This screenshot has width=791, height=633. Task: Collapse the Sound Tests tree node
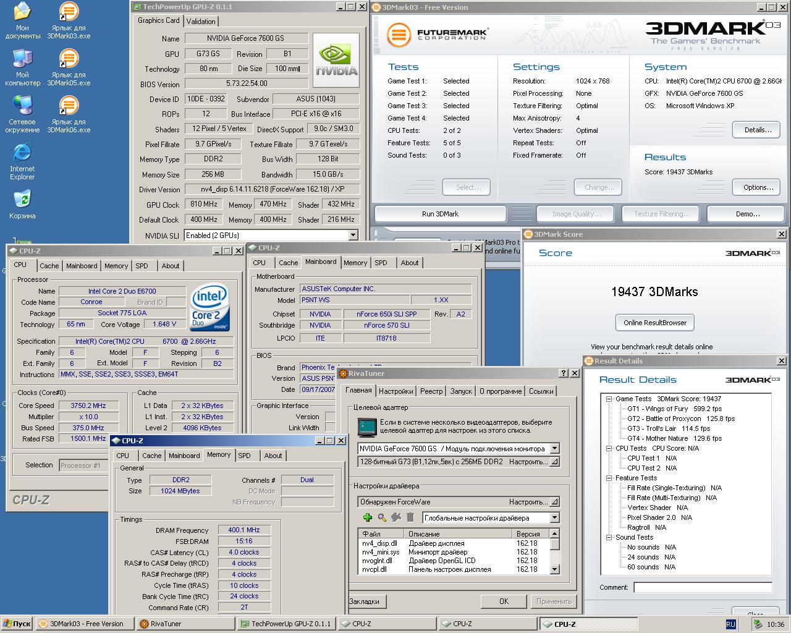[609, 537]
